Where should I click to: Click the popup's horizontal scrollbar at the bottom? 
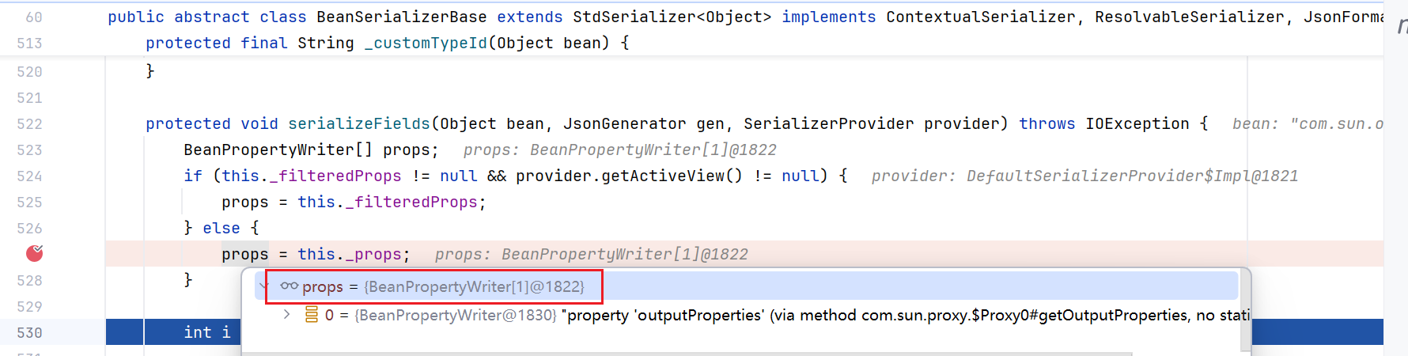click(x=687, y=353)
